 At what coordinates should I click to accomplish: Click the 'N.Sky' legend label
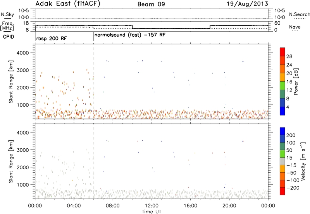tap(7, 14)
